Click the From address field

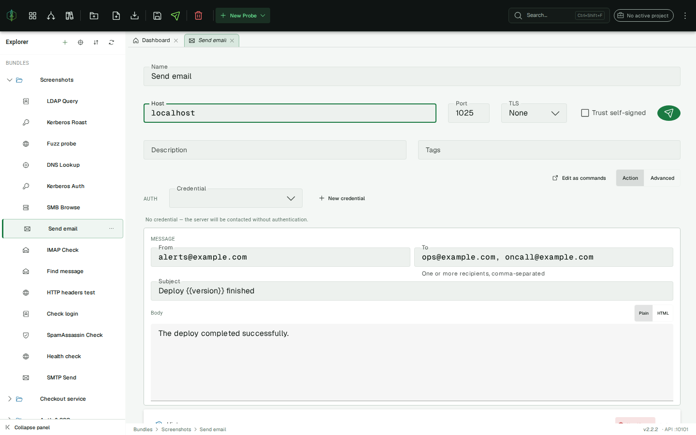coord(280,257)
